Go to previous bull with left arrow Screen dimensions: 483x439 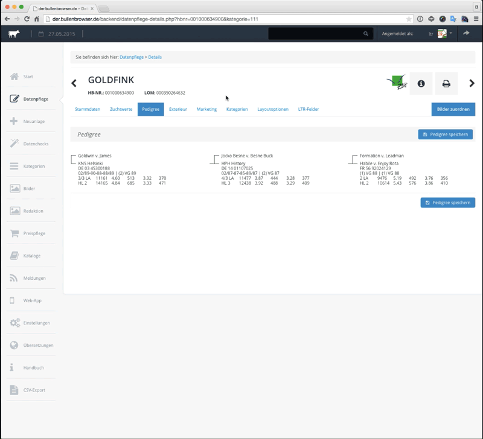click(x=74, y=83)
